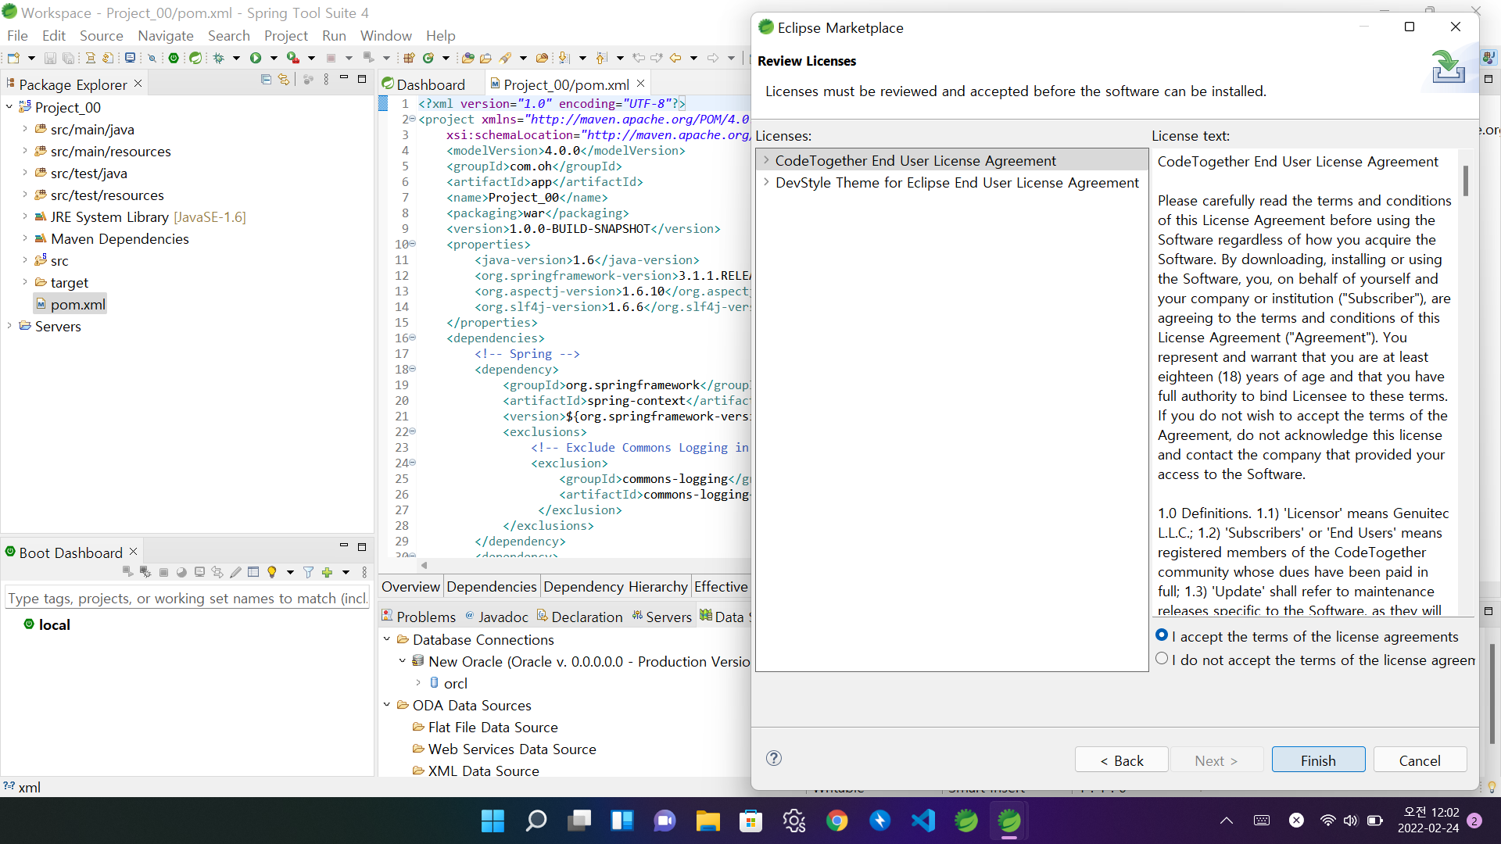Image resolution: width=1501 pixels, height=844 pixels.
Task: Open the help icon in Marketplace dialog
Action: [774, 758]
